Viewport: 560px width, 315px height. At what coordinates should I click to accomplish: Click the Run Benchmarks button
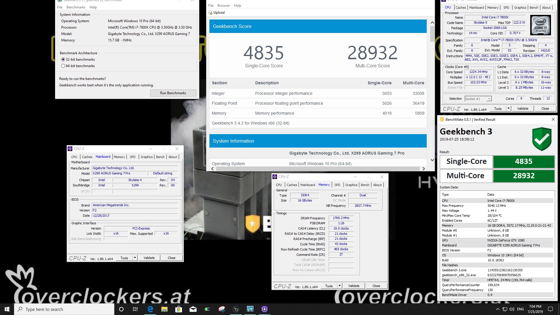click(173, 93)
